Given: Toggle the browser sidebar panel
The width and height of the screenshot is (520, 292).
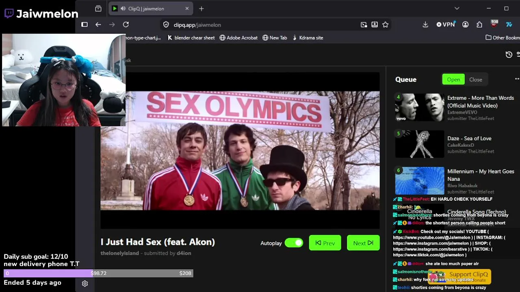Looking at the screenshot, I should tap(84, 25).
